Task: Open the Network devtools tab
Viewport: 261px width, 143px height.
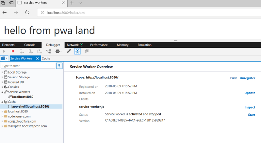Action: click(73, 45)
